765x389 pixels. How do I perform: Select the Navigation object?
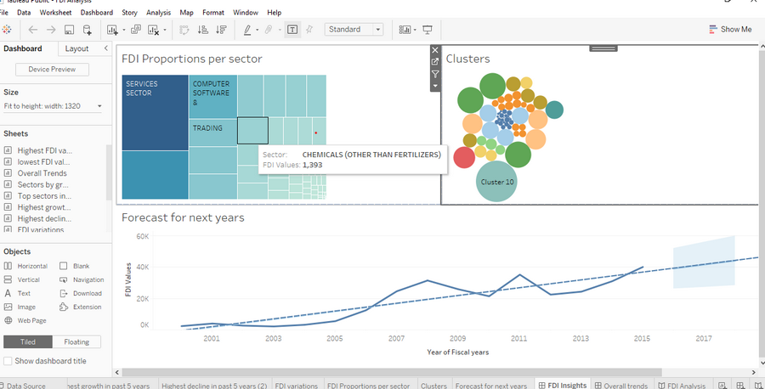82,279
